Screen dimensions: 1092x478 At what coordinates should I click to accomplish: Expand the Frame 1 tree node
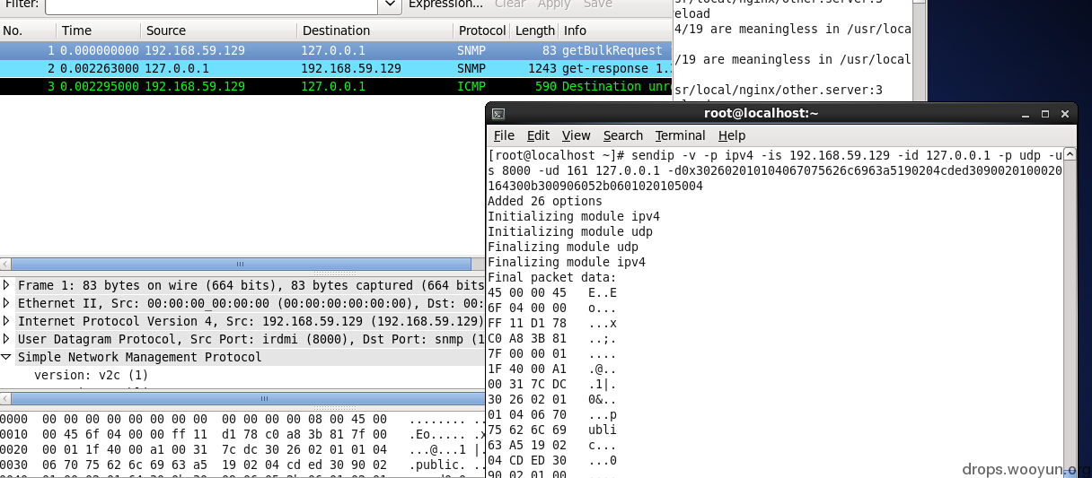8,285
